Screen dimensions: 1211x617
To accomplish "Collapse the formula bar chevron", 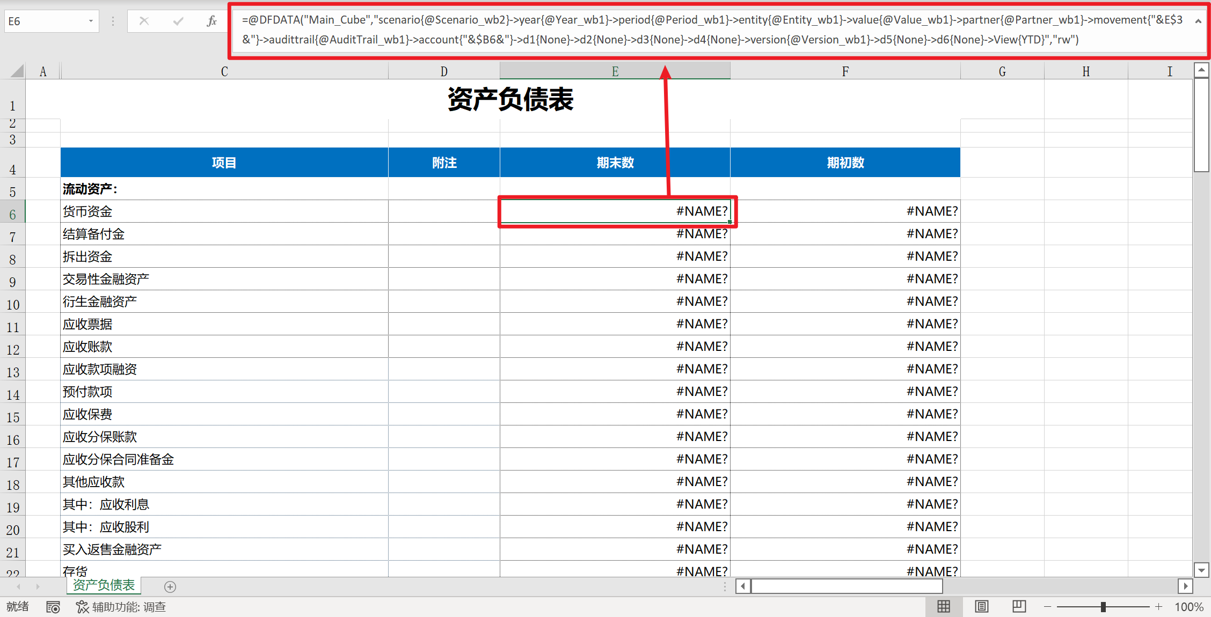I will tap(1198, 21).
